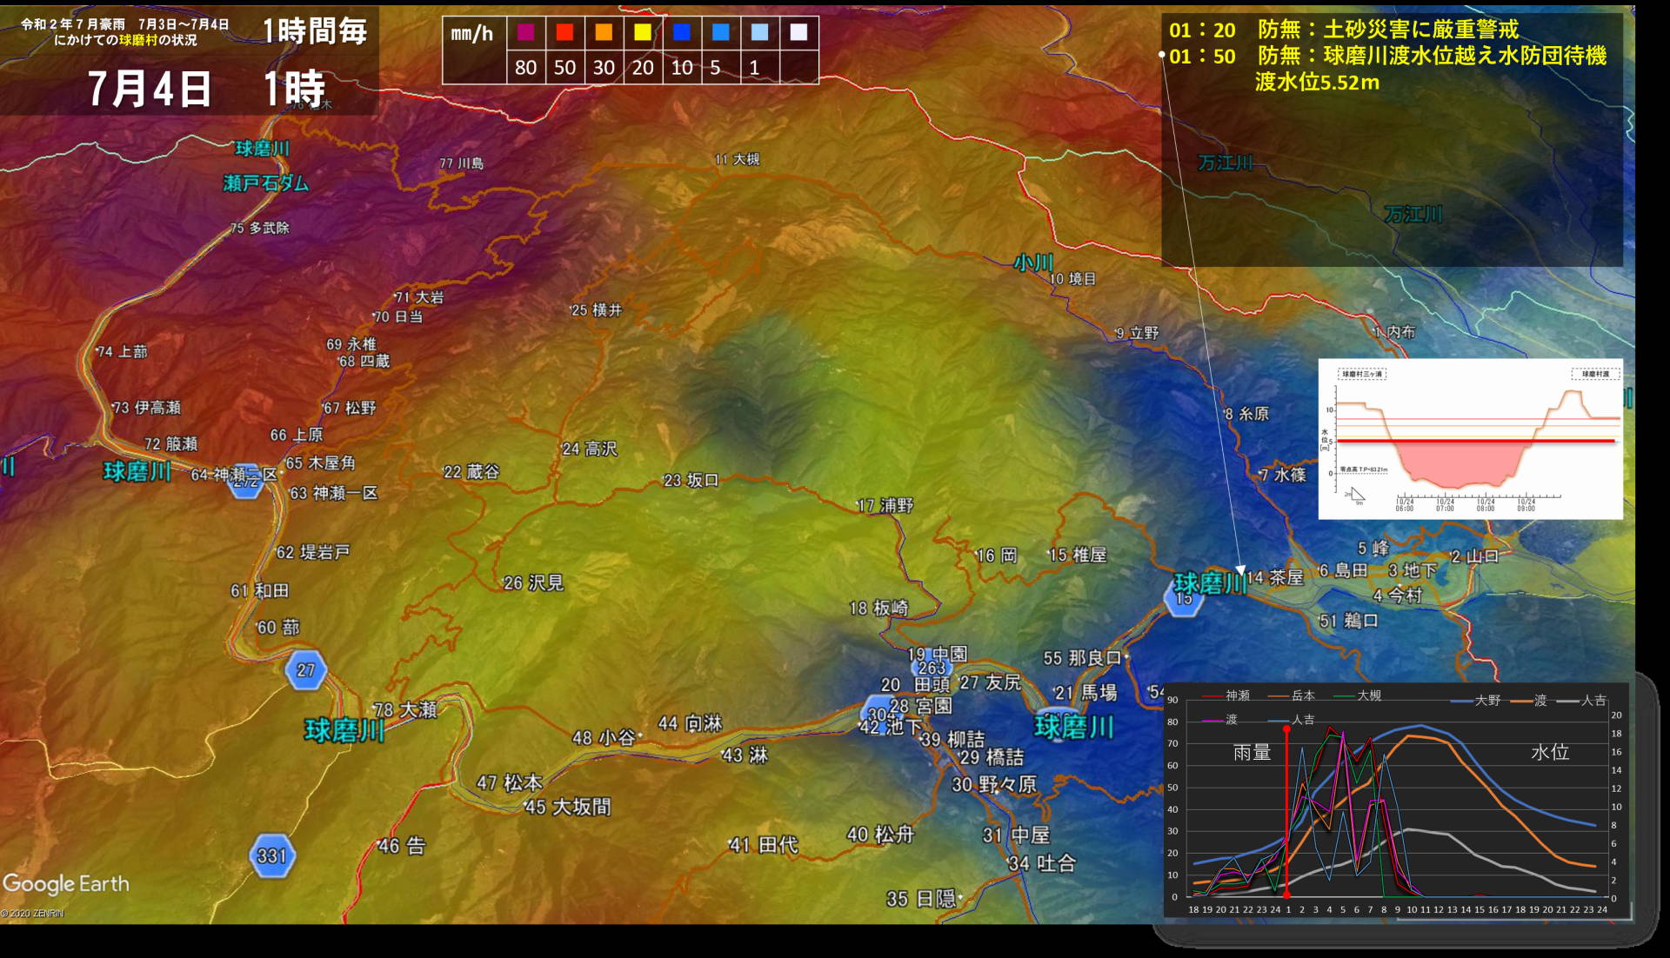This screenshot has width=1670, height=958.
Task: Click the red time marker in rainfall graph
Action: pos(1286,810)
